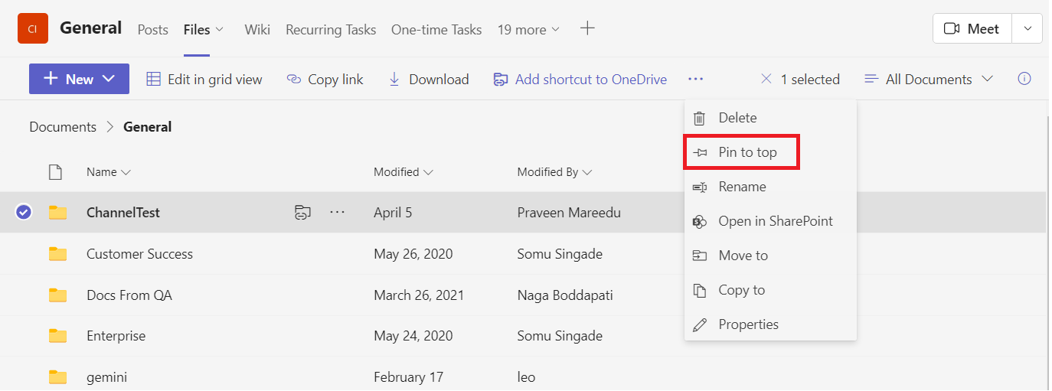Image resolution: width=1052 pixels, height=391 pixels.
Task: Click Edit in grid view
Action: (x=204, y=79)
